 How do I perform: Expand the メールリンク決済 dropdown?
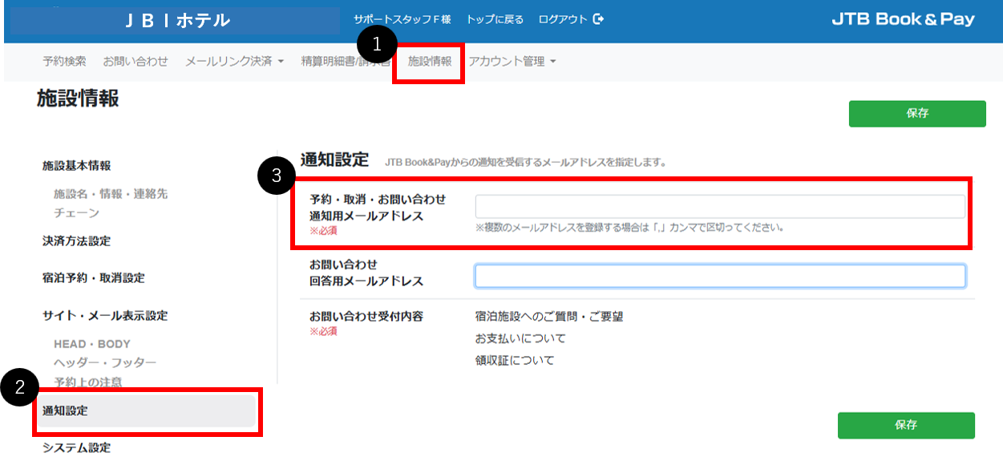point(234,61)
